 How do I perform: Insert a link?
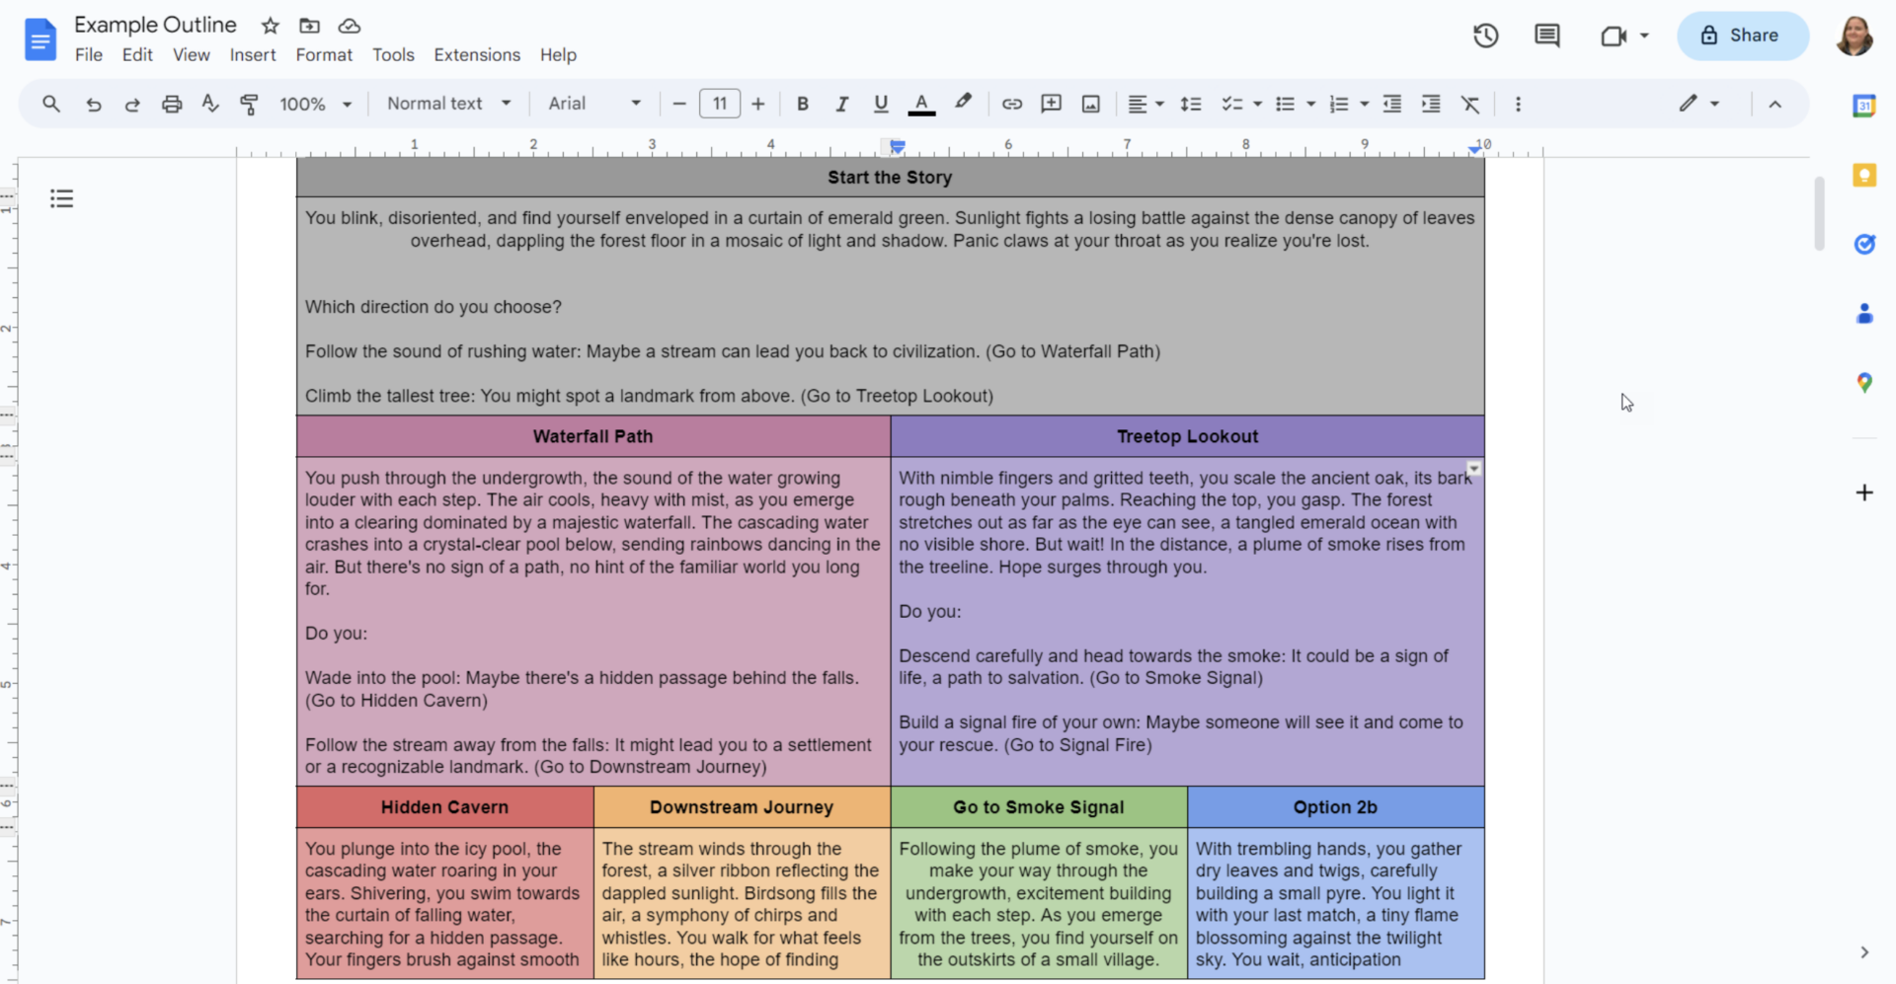pos(1011,104)
